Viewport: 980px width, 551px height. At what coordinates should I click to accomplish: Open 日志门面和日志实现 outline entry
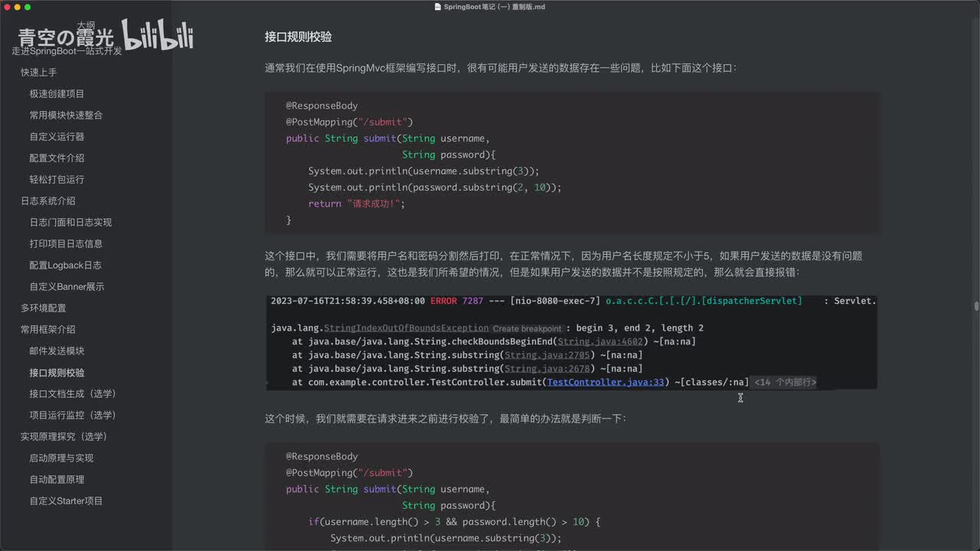pos(70,222)
